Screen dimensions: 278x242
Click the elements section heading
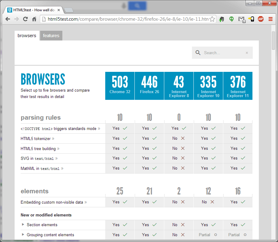pyautogui.click(x=35, y=191)
